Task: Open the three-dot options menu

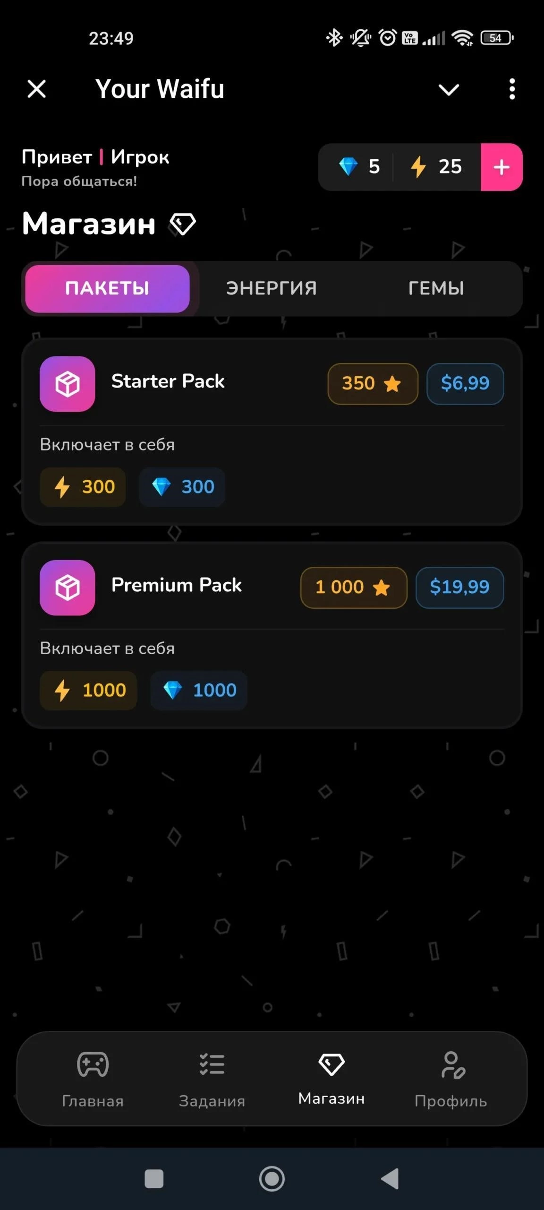Action: (512, 89)
